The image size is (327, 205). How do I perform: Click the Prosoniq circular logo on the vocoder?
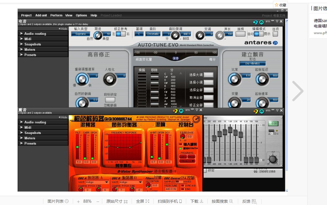pyautogui.click(x=196, y=119)
